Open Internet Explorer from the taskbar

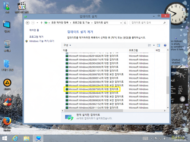tap(15, 138)
